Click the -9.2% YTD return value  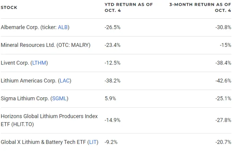[111, 142]
